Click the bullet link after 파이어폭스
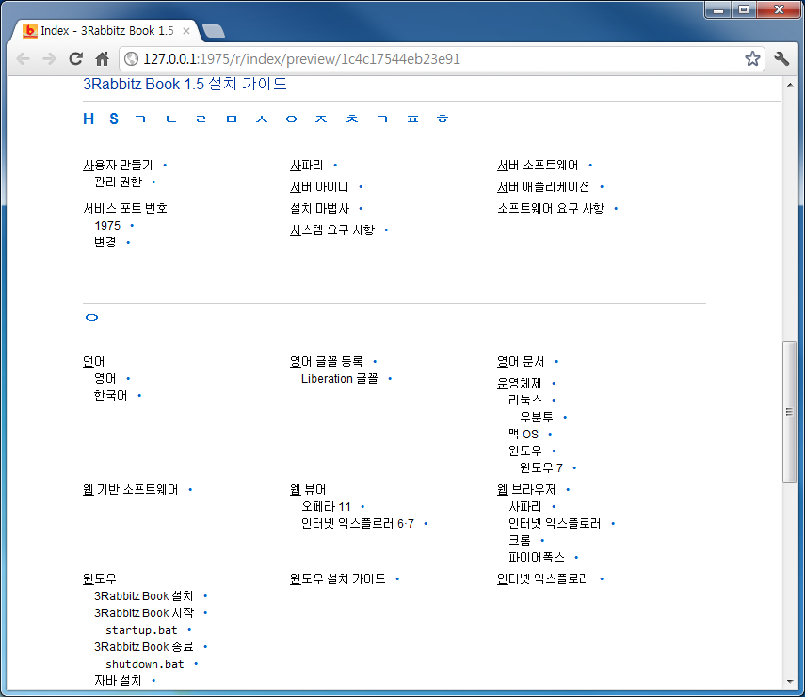Viewport: 805px width, 697px height. click(576, 557)
